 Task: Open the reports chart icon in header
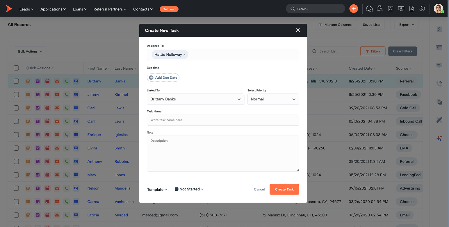411,9
